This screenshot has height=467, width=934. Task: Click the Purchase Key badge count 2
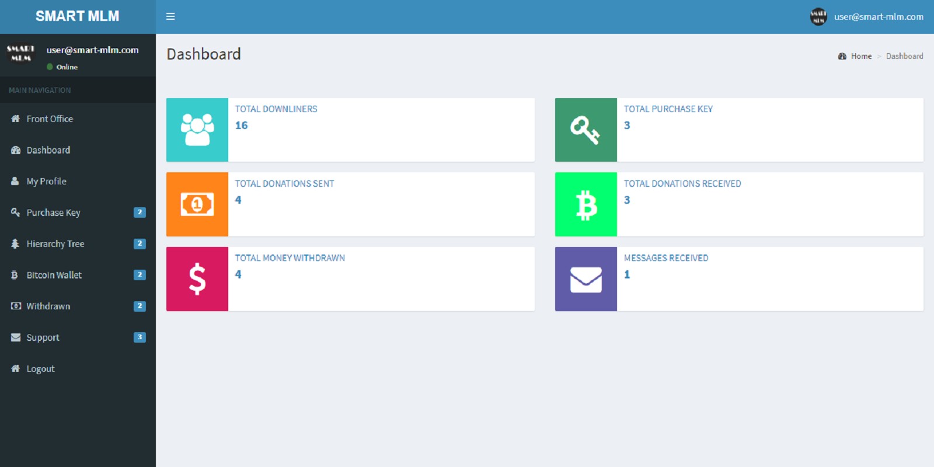tap(140, 212)
